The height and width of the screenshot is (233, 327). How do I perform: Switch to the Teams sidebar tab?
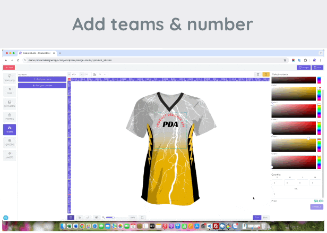click(10, 129)
